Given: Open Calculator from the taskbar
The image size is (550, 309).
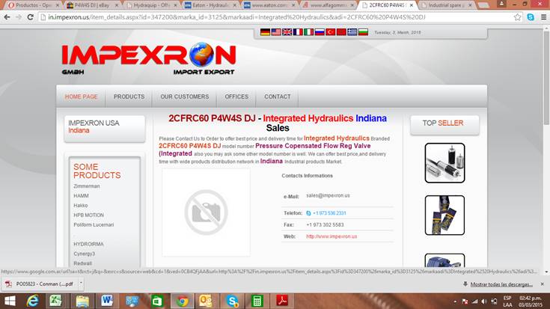Looking at the screenshot, I should pos(257,301).
